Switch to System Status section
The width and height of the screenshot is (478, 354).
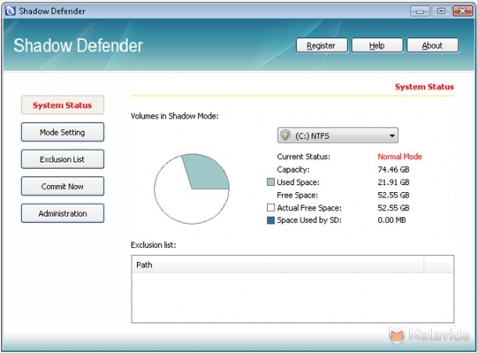tap(63, 105)
